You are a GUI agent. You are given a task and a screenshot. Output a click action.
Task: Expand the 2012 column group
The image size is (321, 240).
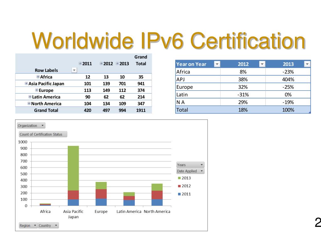point(101,63)
